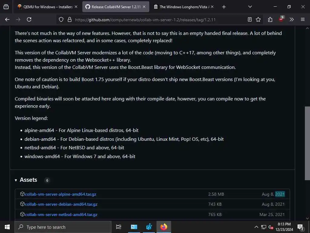Click the 743 KB file size

[x=215, y=204]
